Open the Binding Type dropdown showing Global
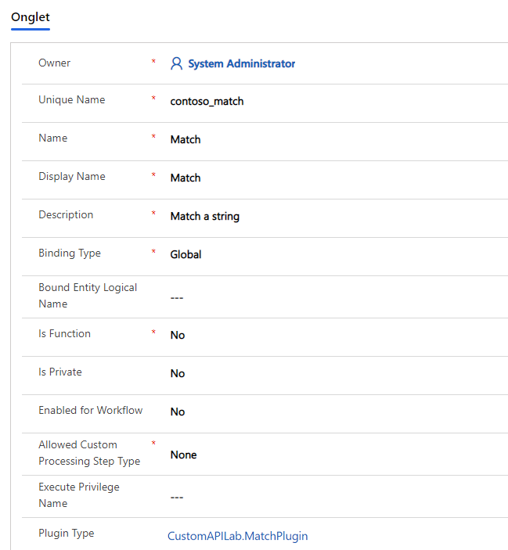 186,254
